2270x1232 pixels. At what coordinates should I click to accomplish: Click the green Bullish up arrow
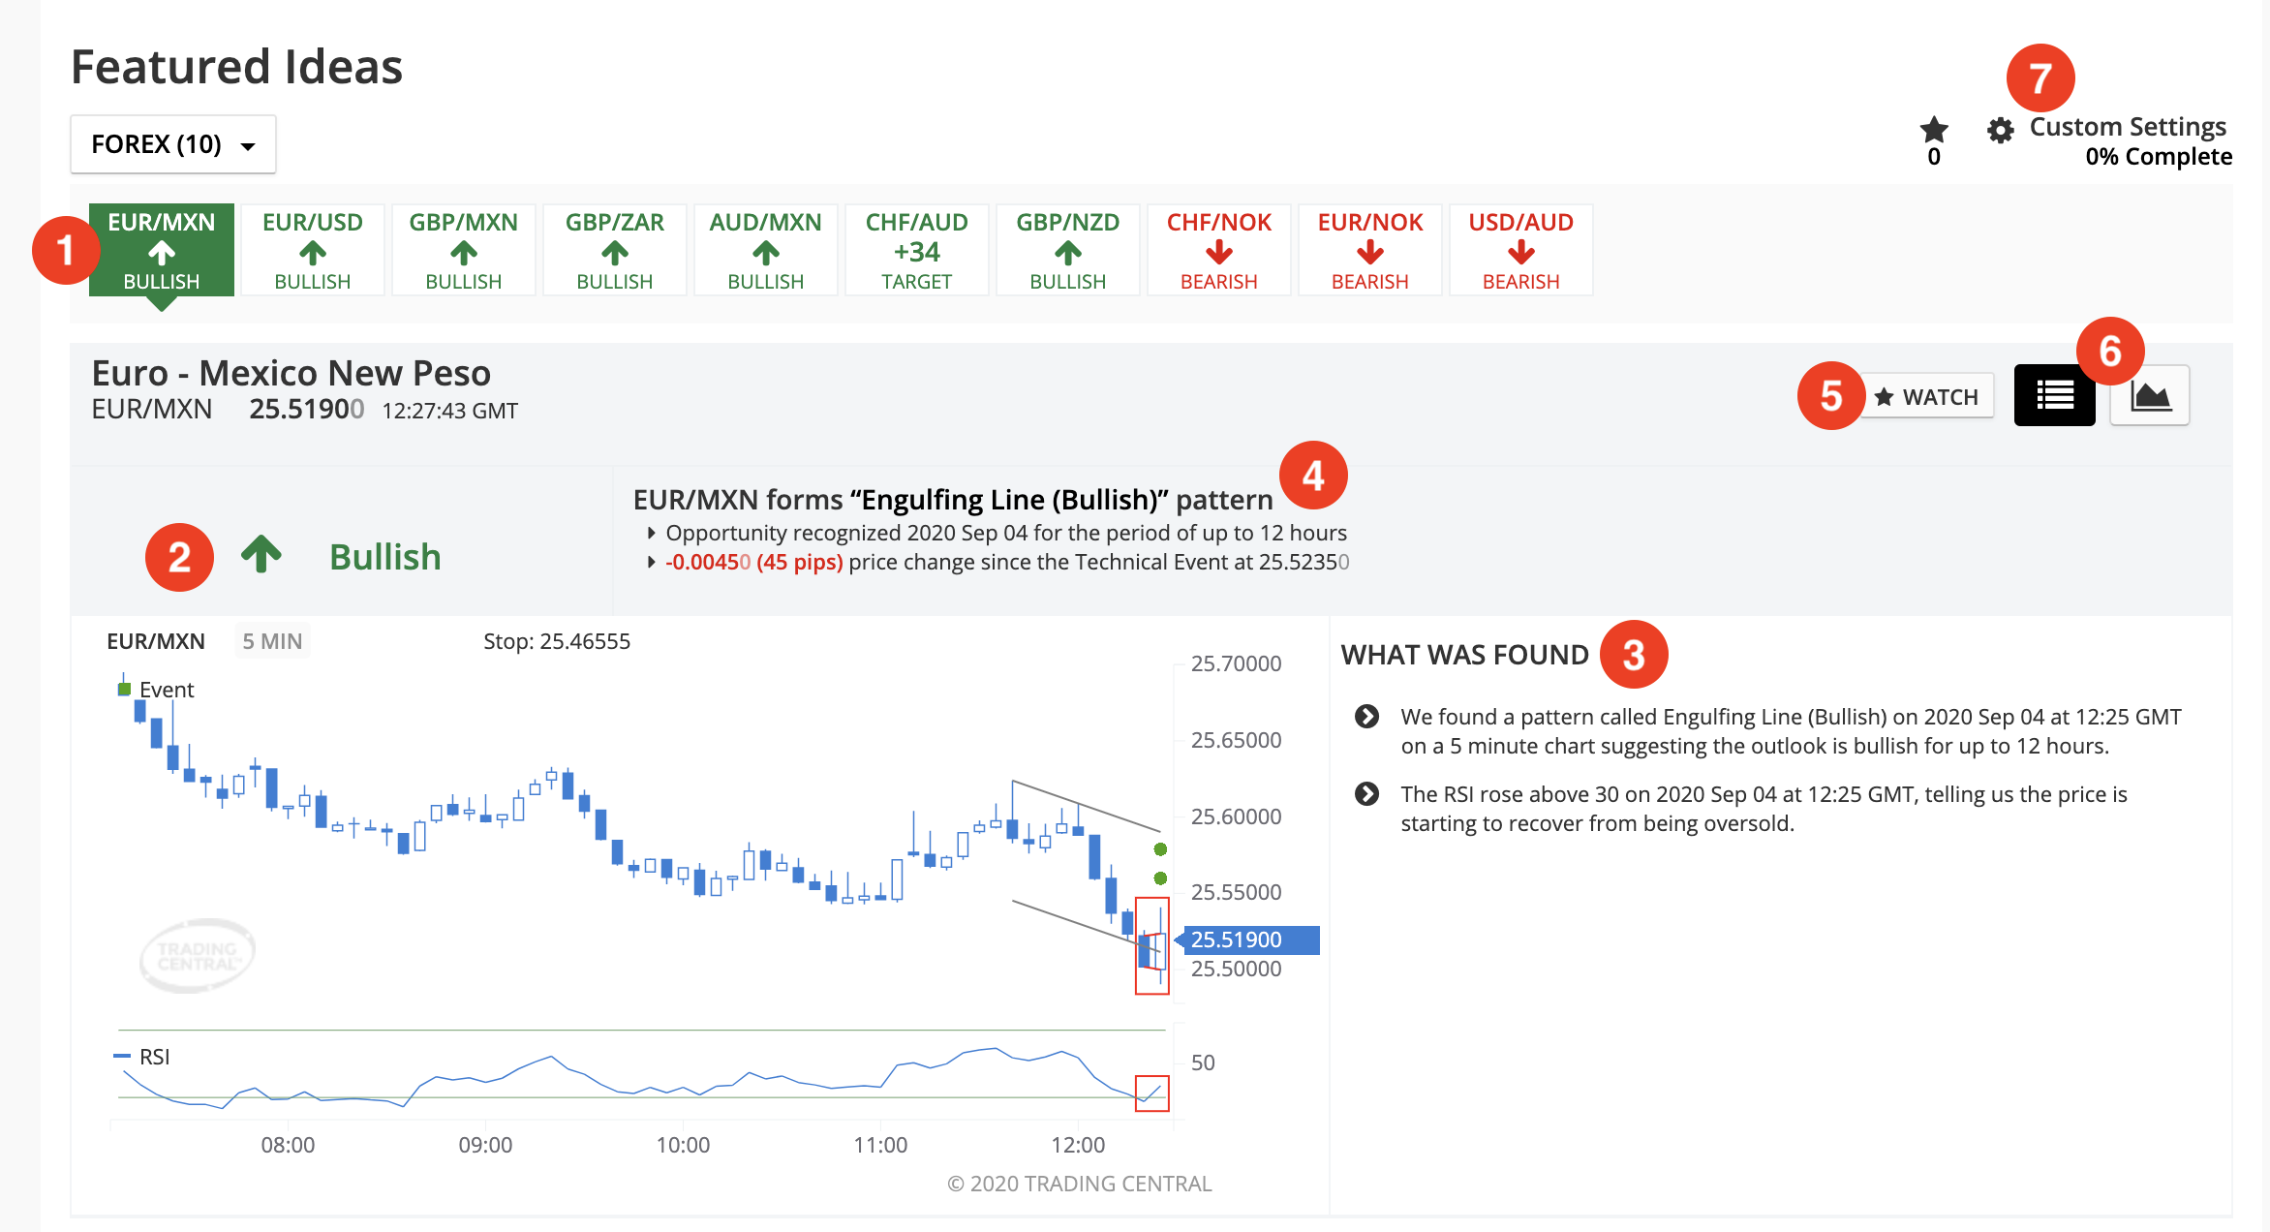point(261,554)
